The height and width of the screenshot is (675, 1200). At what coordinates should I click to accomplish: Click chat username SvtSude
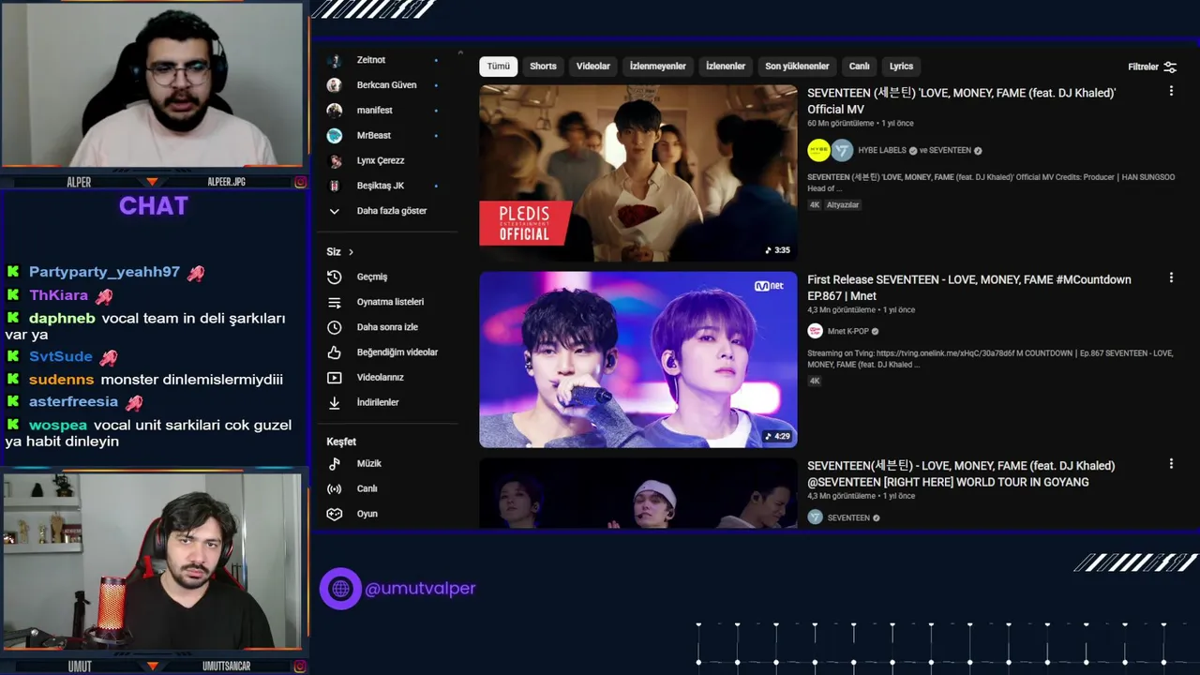(x=61, y=356)
